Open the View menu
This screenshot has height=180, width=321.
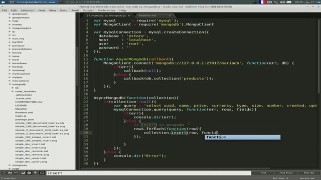52,10
